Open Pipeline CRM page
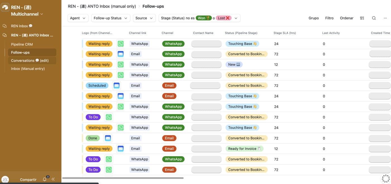This screenshot has width=391, height=184. (22, 44)
